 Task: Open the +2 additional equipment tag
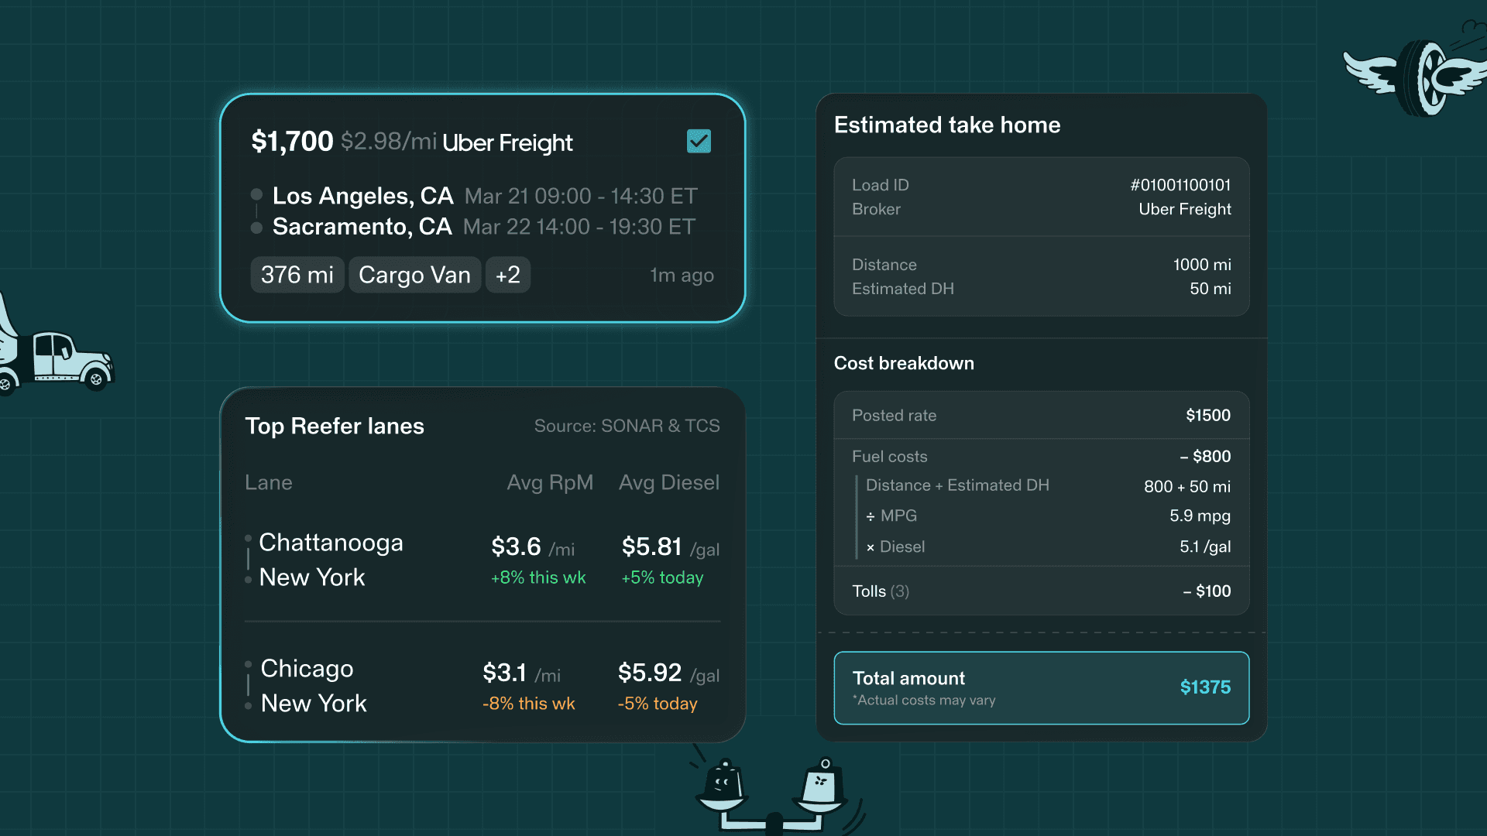[508, 275]
